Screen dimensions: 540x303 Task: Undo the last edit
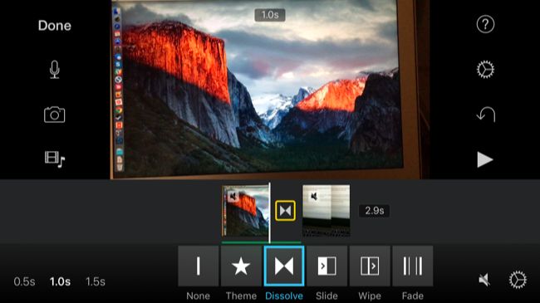[x=486, y=115]
